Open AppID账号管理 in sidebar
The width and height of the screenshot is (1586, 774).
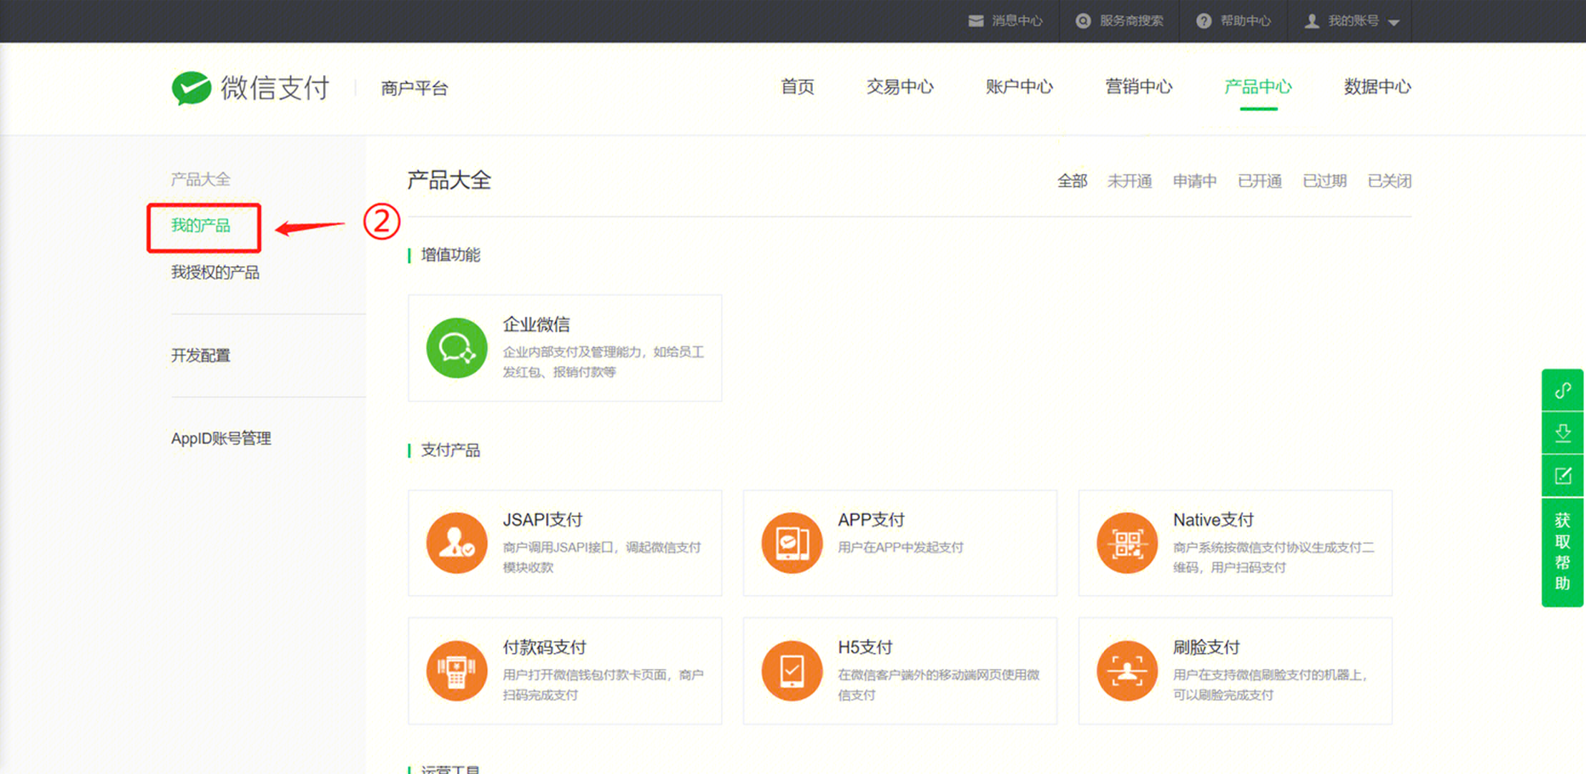click(221, 439)
